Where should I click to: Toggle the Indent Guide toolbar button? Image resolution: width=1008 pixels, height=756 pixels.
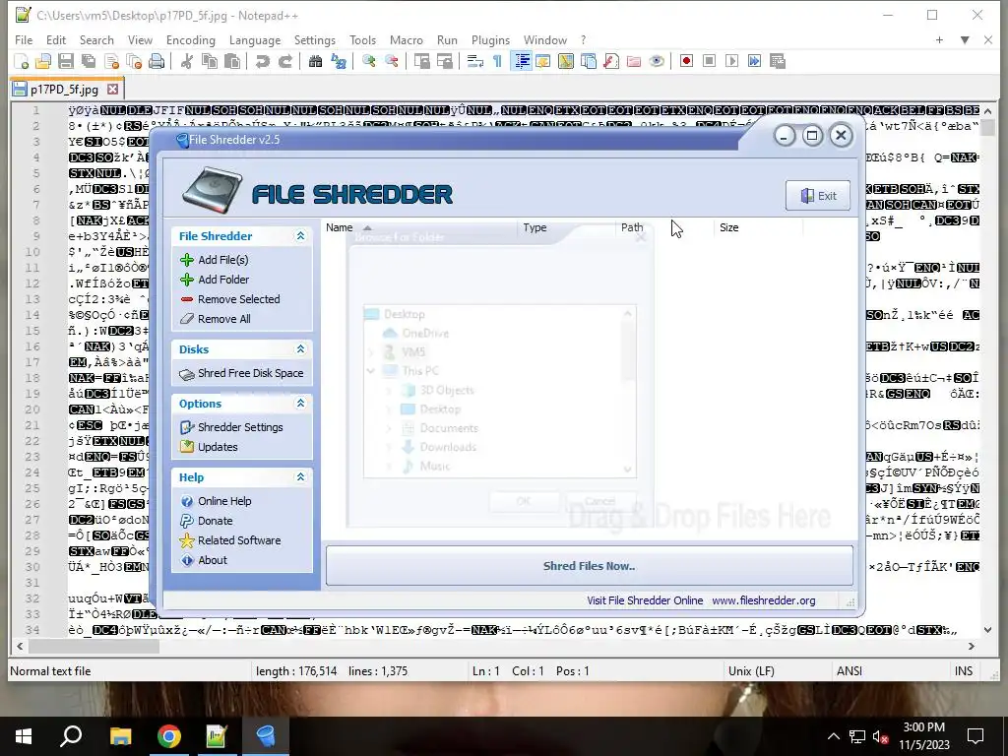point(522,62)
